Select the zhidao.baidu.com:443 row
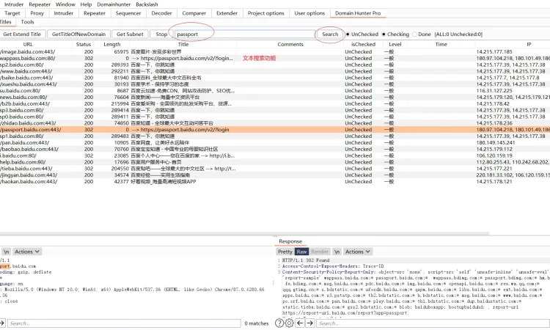The image size is (550, 330). click(x=275, y=123)
